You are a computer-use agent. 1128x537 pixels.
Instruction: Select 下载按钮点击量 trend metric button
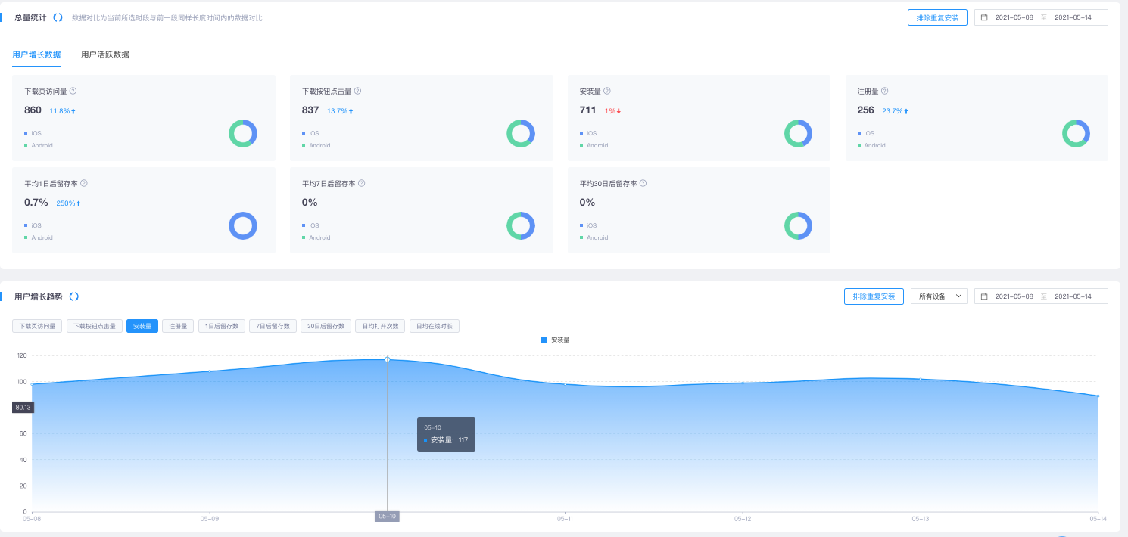95,326
